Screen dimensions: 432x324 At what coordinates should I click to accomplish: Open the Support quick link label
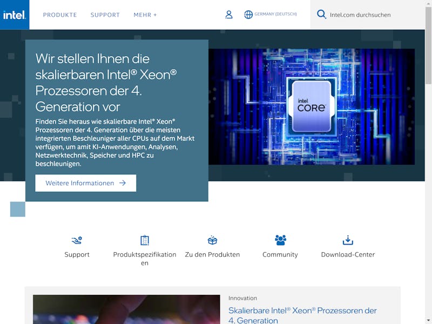pyautogui.click(x=77, y=254)
